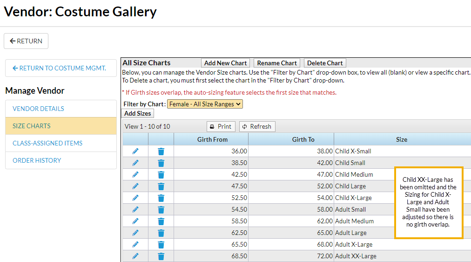The height and width of the screenshot is (262, 471).
Task: Select the 58.00 Girth To cell
Action: point(291,209)
